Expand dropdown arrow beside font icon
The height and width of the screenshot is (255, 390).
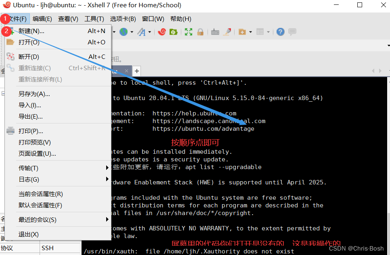pyautogui.click(x=149, y=32)
